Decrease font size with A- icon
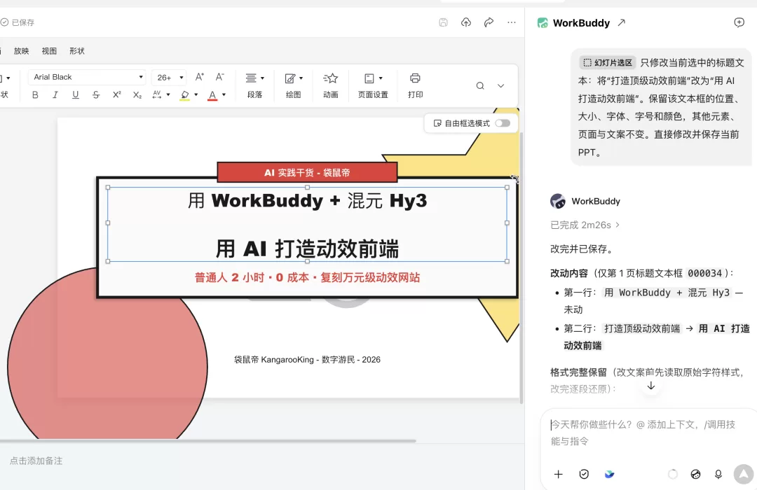Viewport: 757px width, 490px height. (219, 77)
